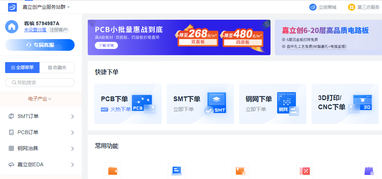Click the magnifier icon in navigation search
The height and width of the screenshot is (179, 382).
14,83
